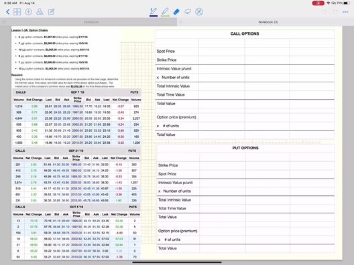Tap the circled X tool icon
Image resolution: width=354 pixels, height=265 pixels.
(x=199, y=12)
